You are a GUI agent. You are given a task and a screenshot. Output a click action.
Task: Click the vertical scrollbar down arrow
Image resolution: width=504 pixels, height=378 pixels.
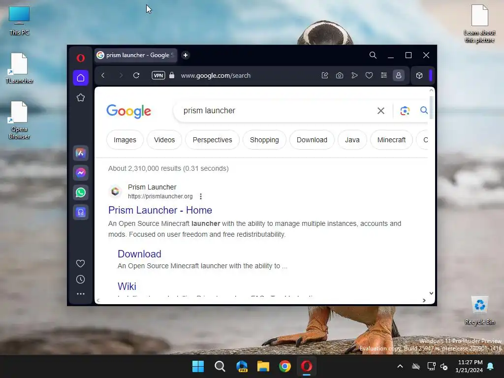point(431,293)
